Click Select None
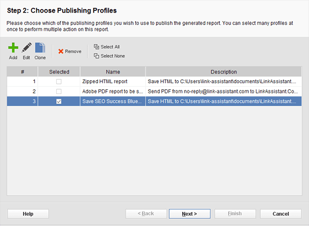 pyautogui.click(x=109, y=56)
